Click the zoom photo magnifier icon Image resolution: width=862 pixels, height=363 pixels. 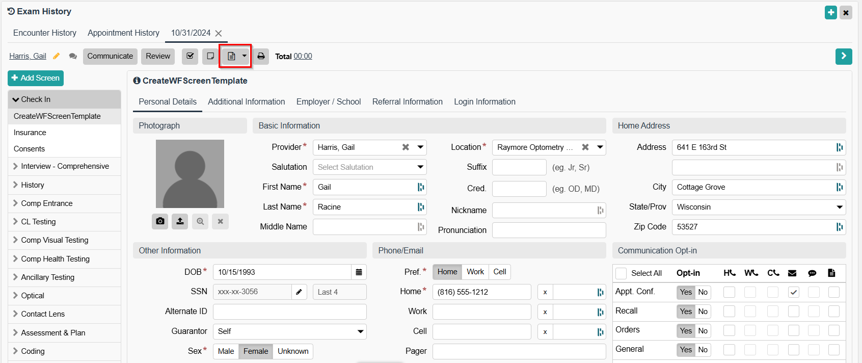click(200, 221)
